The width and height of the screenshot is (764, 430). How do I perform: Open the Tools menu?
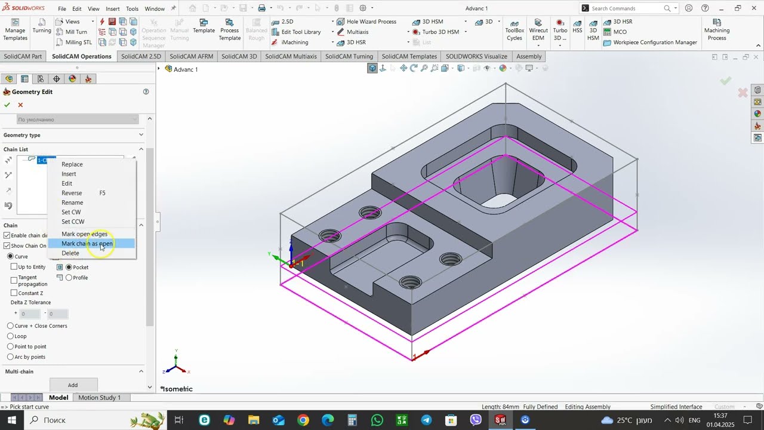pos(133,9)
